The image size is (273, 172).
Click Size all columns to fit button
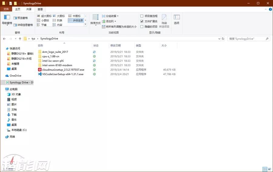[119, 27]
